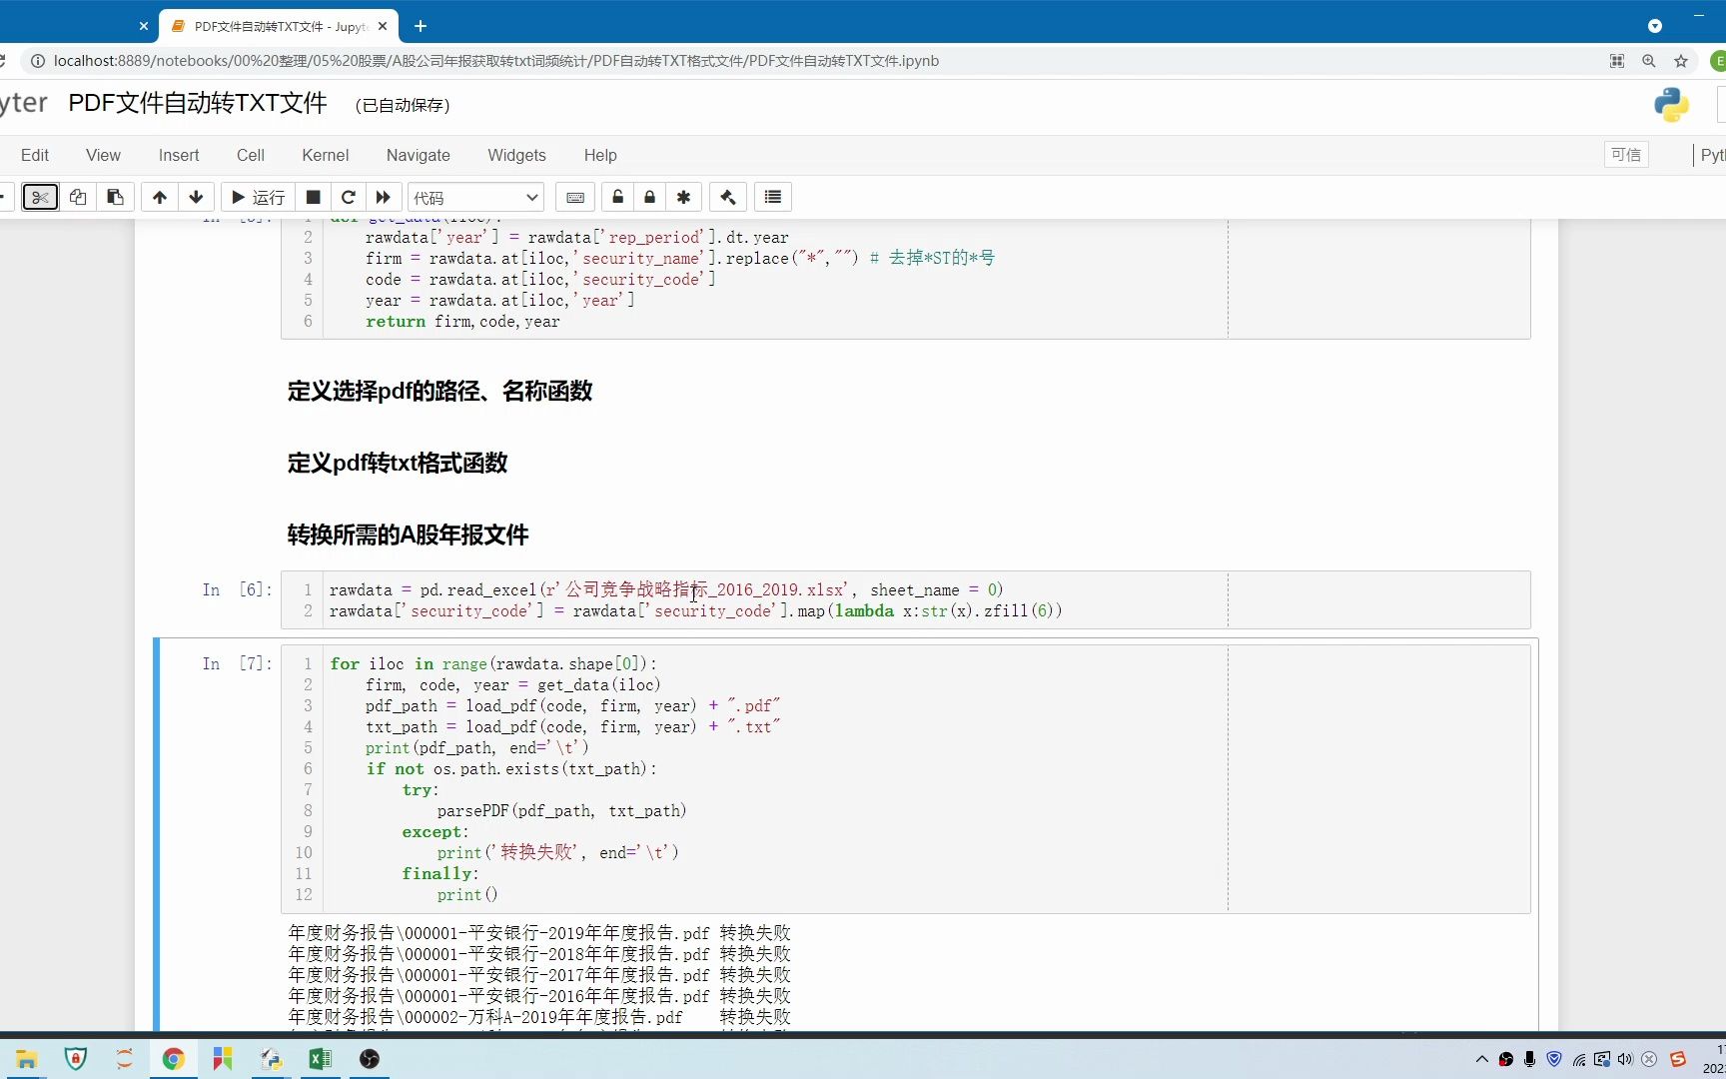This screenshot has width=1726, height=1079.
Task: Open the command palette keyboard icon
Action: (x=574, y=197)
